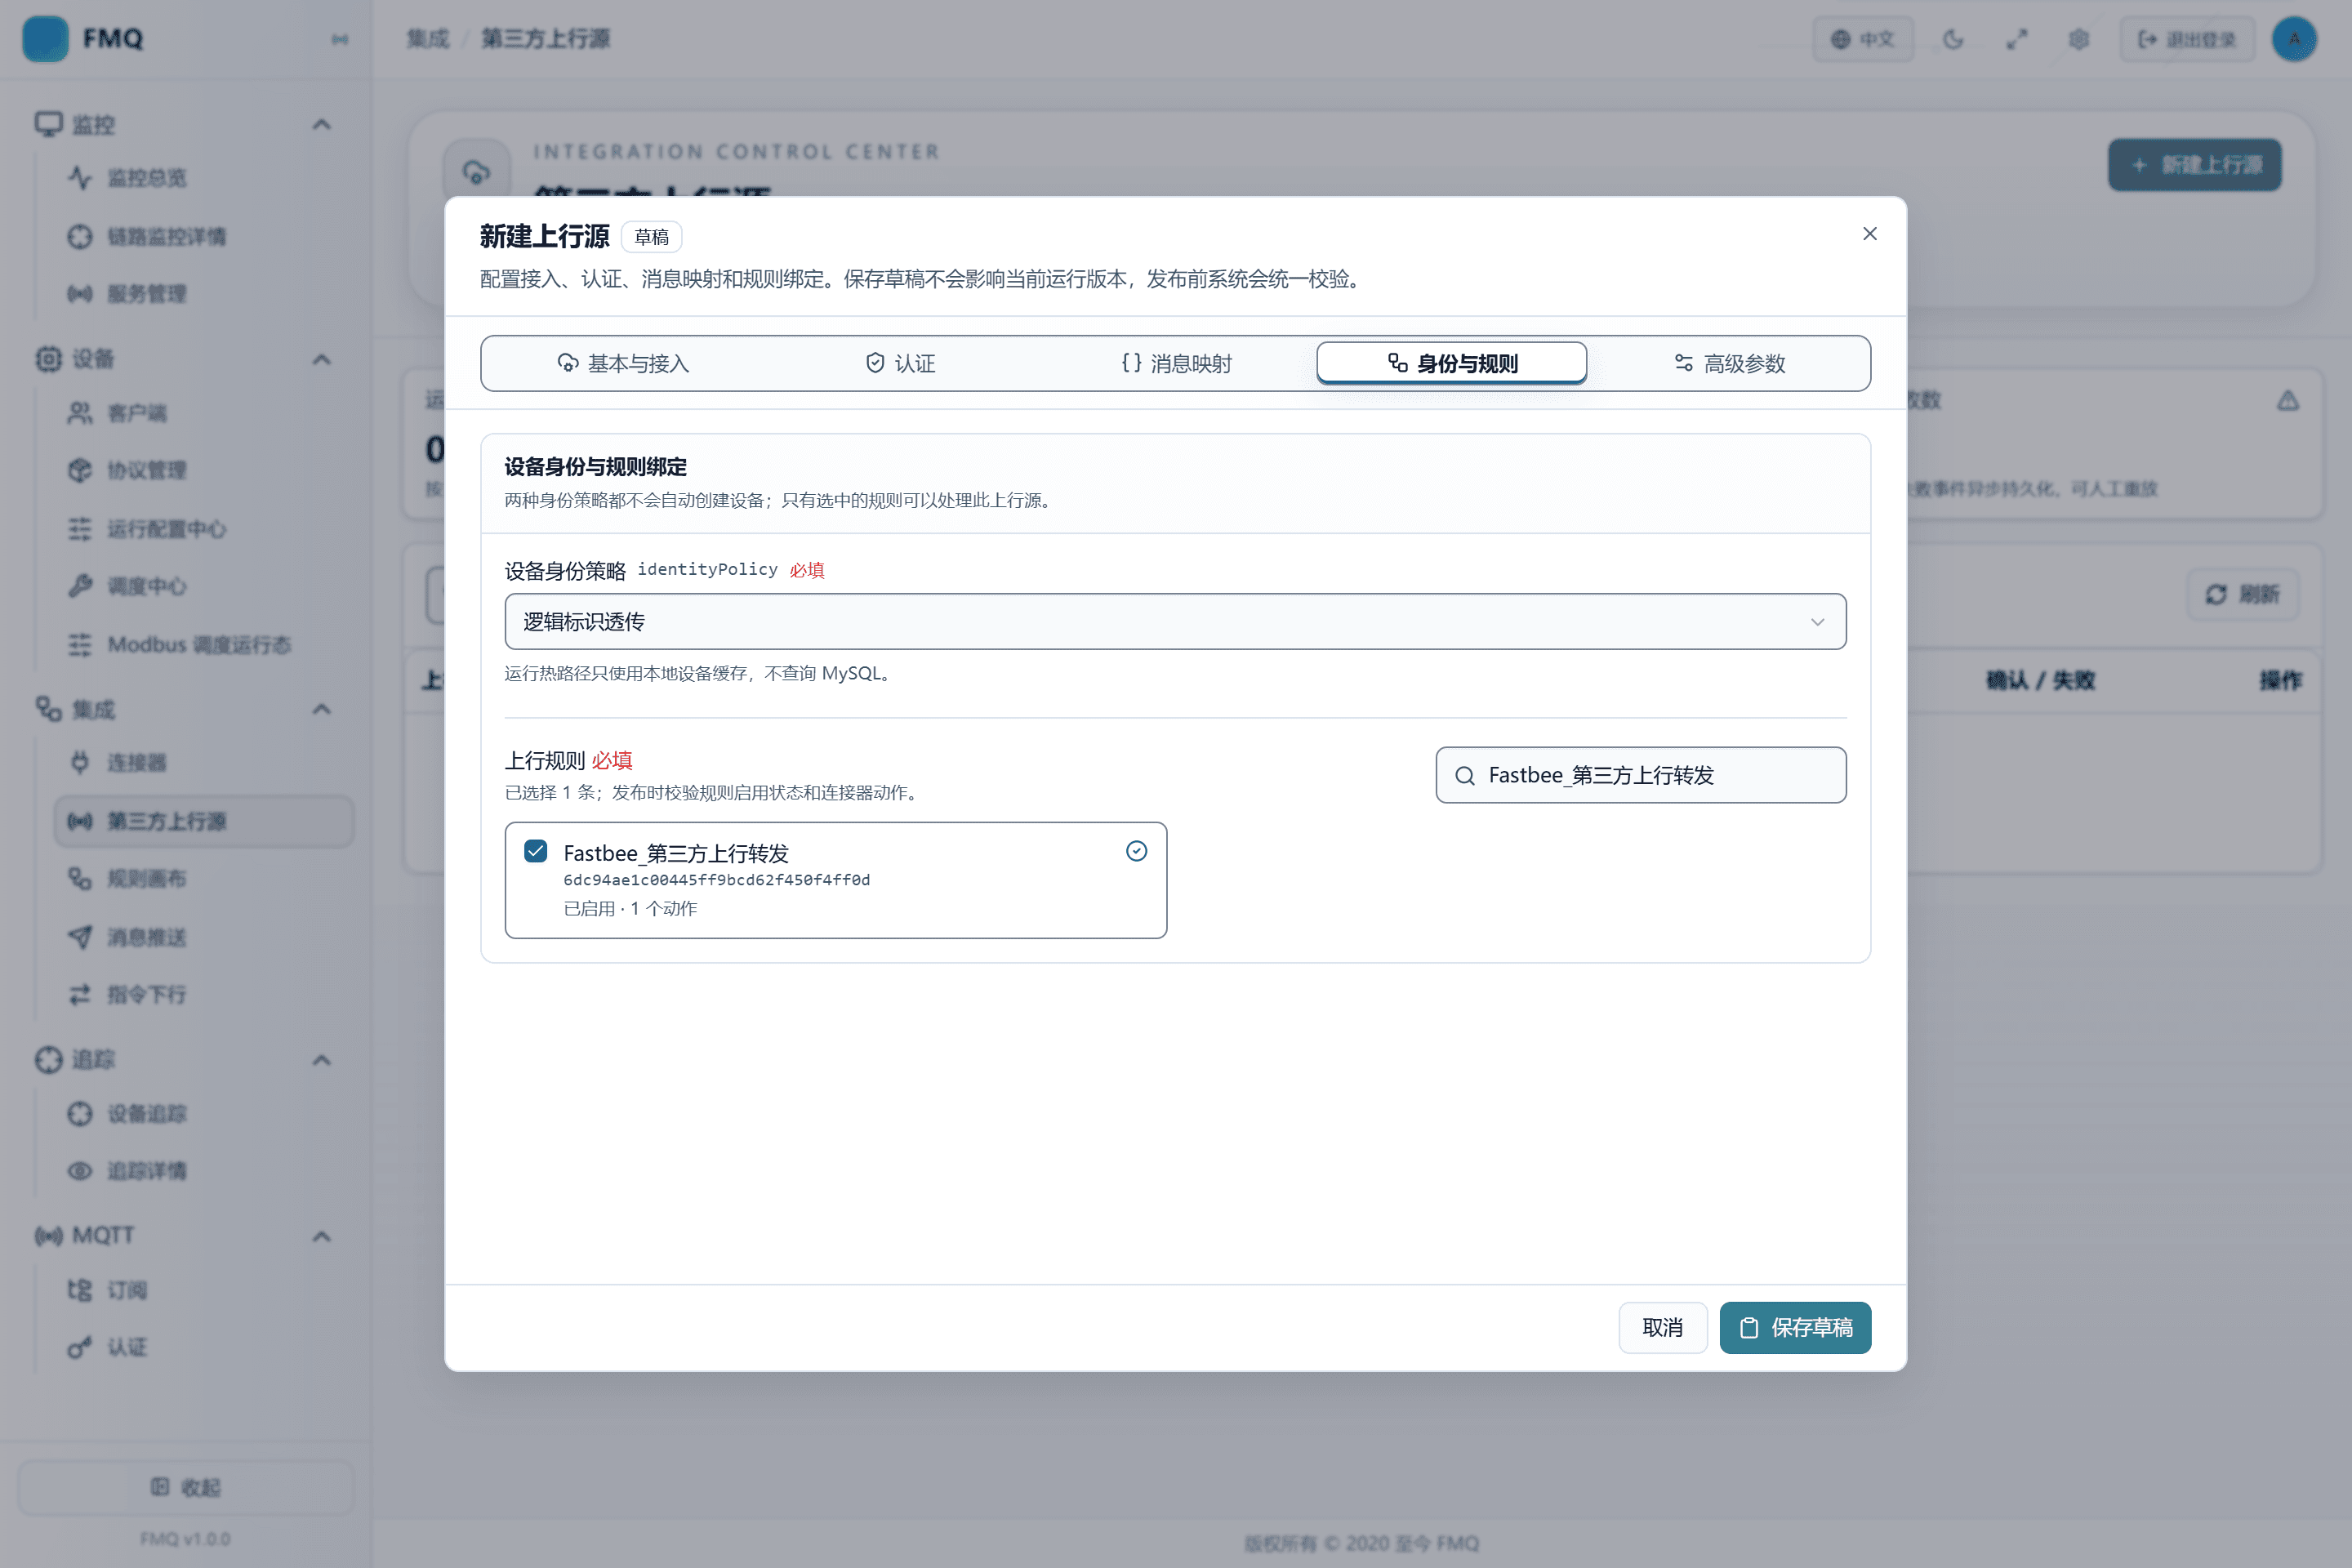Toggle dark mode moon icon
This screenshot has width=2352, height=1568.
click(x=1953, y=39)
